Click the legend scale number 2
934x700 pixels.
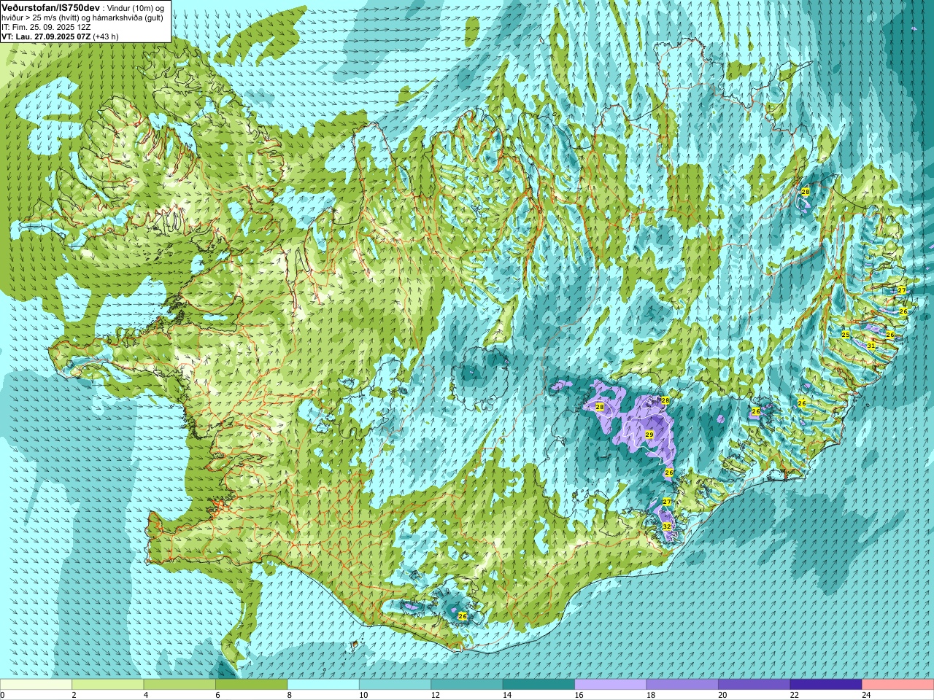click(x=74, y=696)
